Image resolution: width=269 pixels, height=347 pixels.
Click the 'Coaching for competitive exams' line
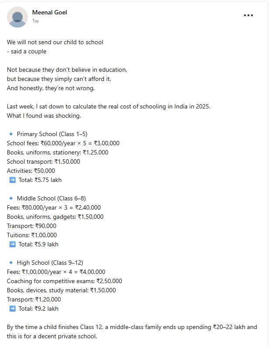(x=64, y=281)
